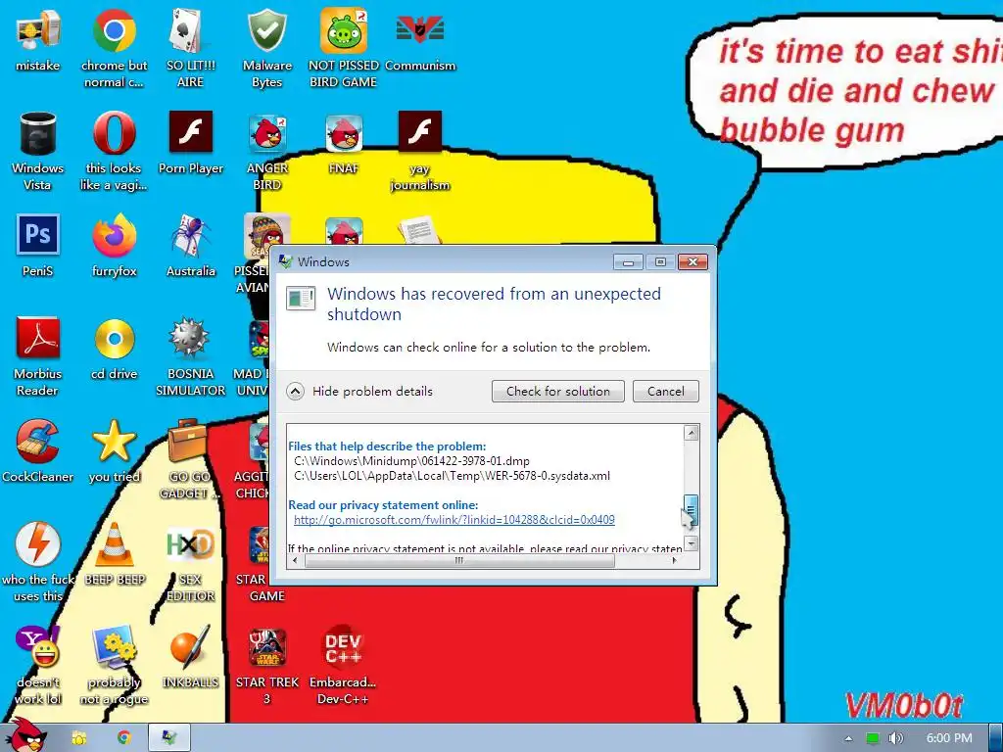
Task: Select the 'Porn Player' Flash icon
Action: coord(191,144)
